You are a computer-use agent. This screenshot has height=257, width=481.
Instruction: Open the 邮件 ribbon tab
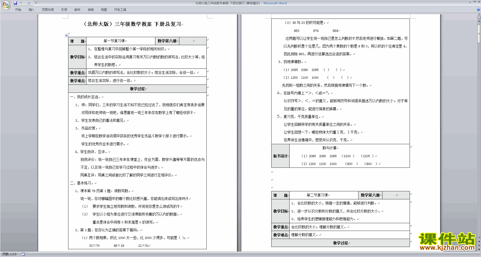pyautogui.click(x=77, y=10)
